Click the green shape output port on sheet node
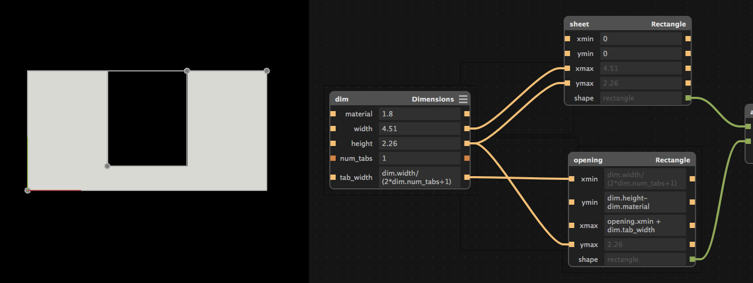753x283 pixels. coord(688,98)
